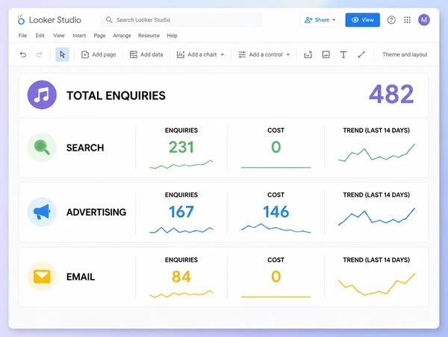Viewport: 448px width, 337px height.
Task: Select the Advertising enquiries value 167
Action: click(x=181, y=212)
